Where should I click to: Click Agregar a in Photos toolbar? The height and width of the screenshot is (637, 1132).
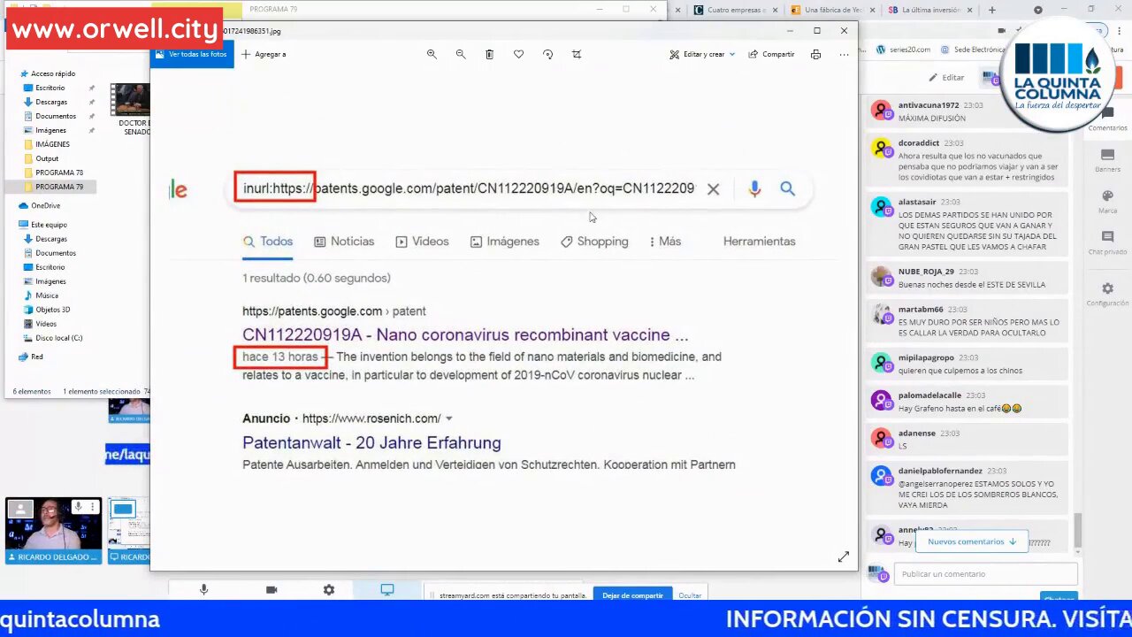tap(264, 54)
